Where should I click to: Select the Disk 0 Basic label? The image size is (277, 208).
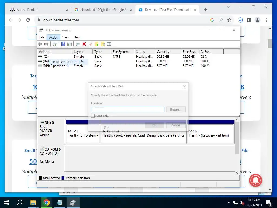coord(51,131)
